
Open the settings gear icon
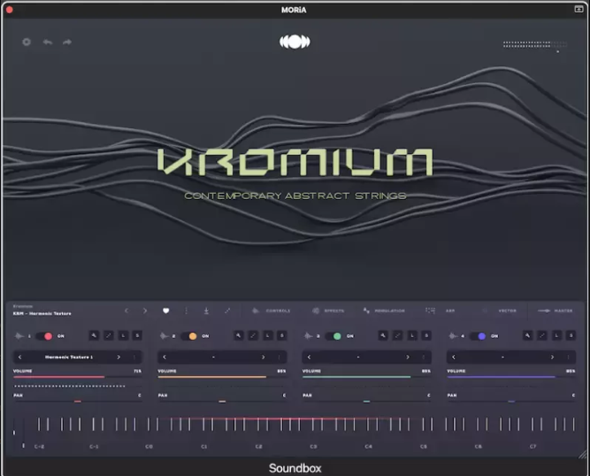coord(27,42)
